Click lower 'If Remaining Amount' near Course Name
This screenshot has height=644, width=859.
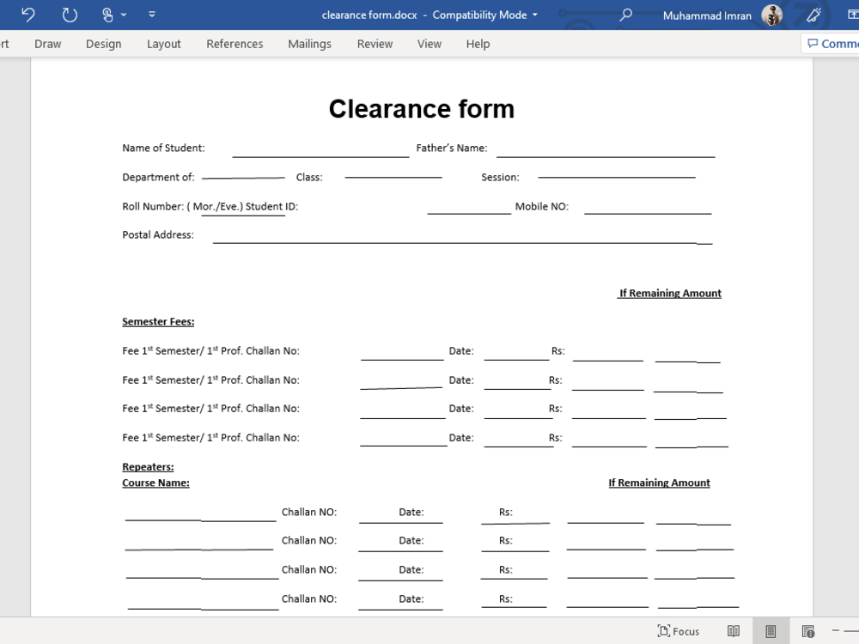coord(659,483)
